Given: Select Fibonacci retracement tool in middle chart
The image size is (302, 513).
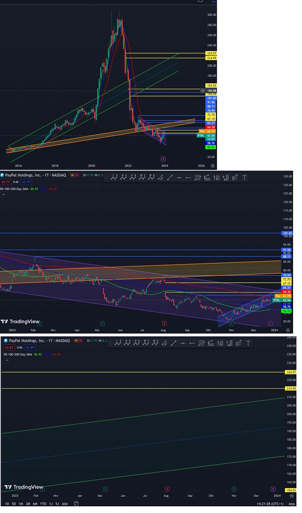Looking at the screenshot, I should [198, 178].
